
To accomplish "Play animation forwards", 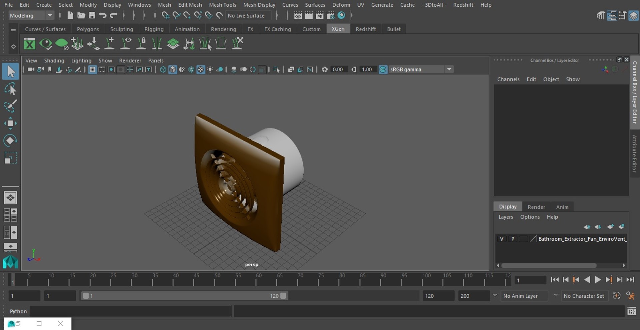I will [x=598, y=280].
